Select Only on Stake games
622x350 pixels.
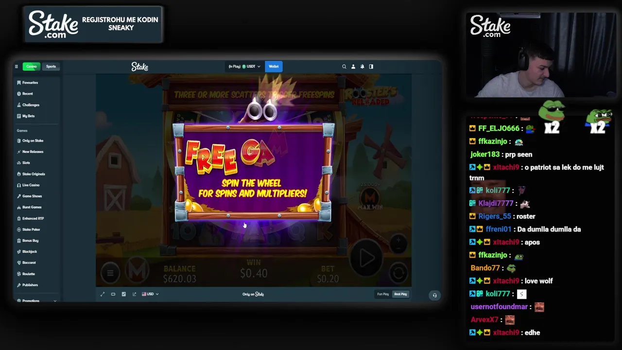pyautogui.click(x=37, y=140)
